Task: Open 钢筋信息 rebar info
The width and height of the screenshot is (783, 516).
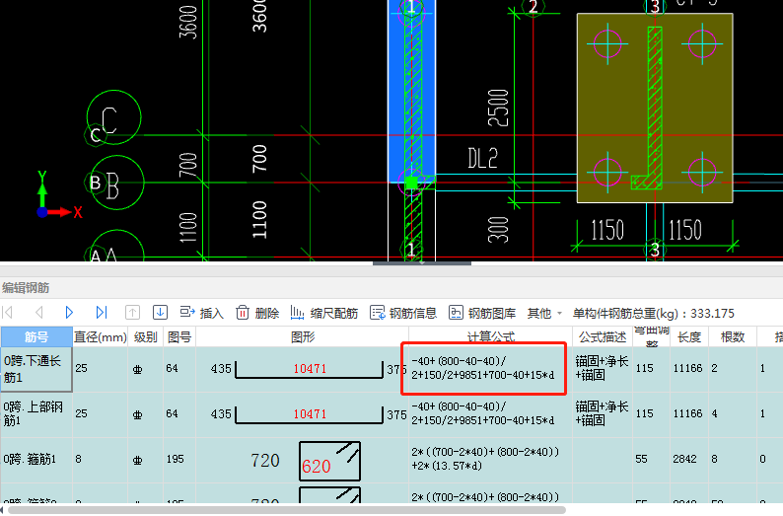Action: click(x=403, y=313)
